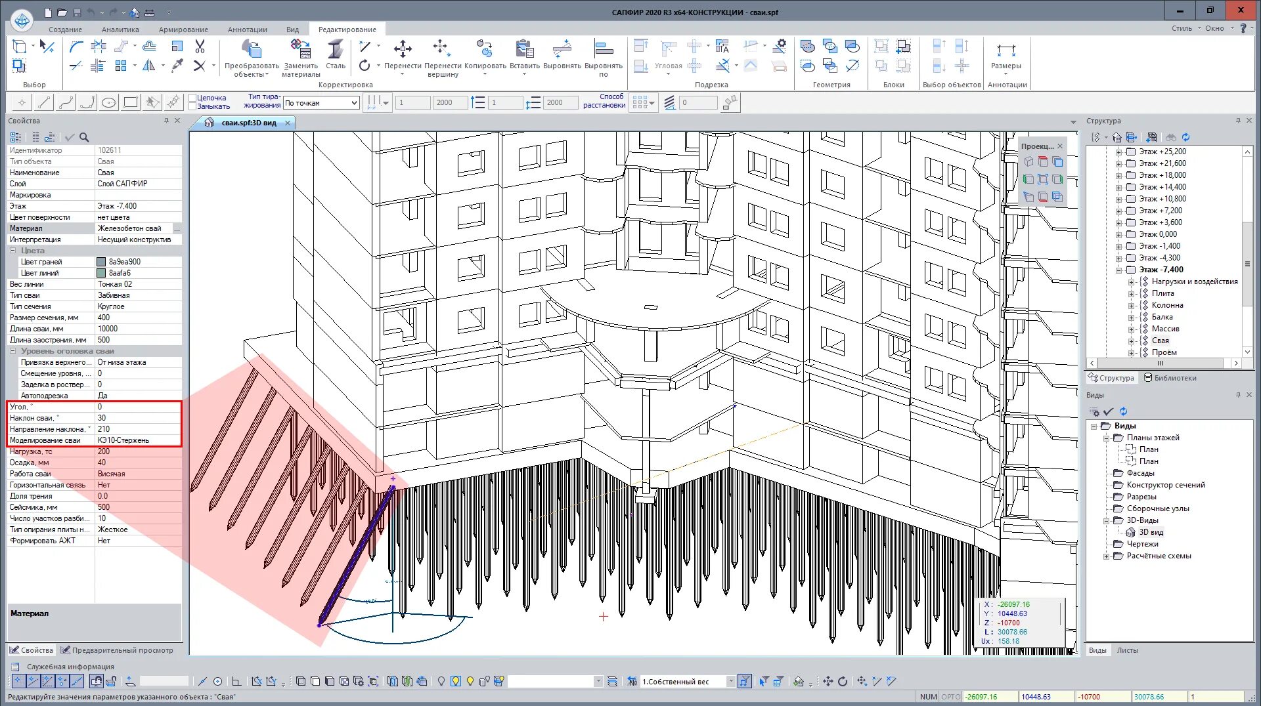Viewport: 1261px width, 706px height.
Task: Click the Наклон сваи value field
Action: (138, 418)
